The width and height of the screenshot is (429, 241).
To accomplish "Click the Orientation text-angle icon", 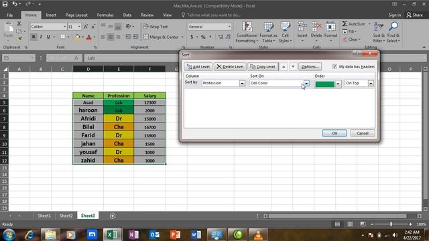I will click(x=128, y=27).
